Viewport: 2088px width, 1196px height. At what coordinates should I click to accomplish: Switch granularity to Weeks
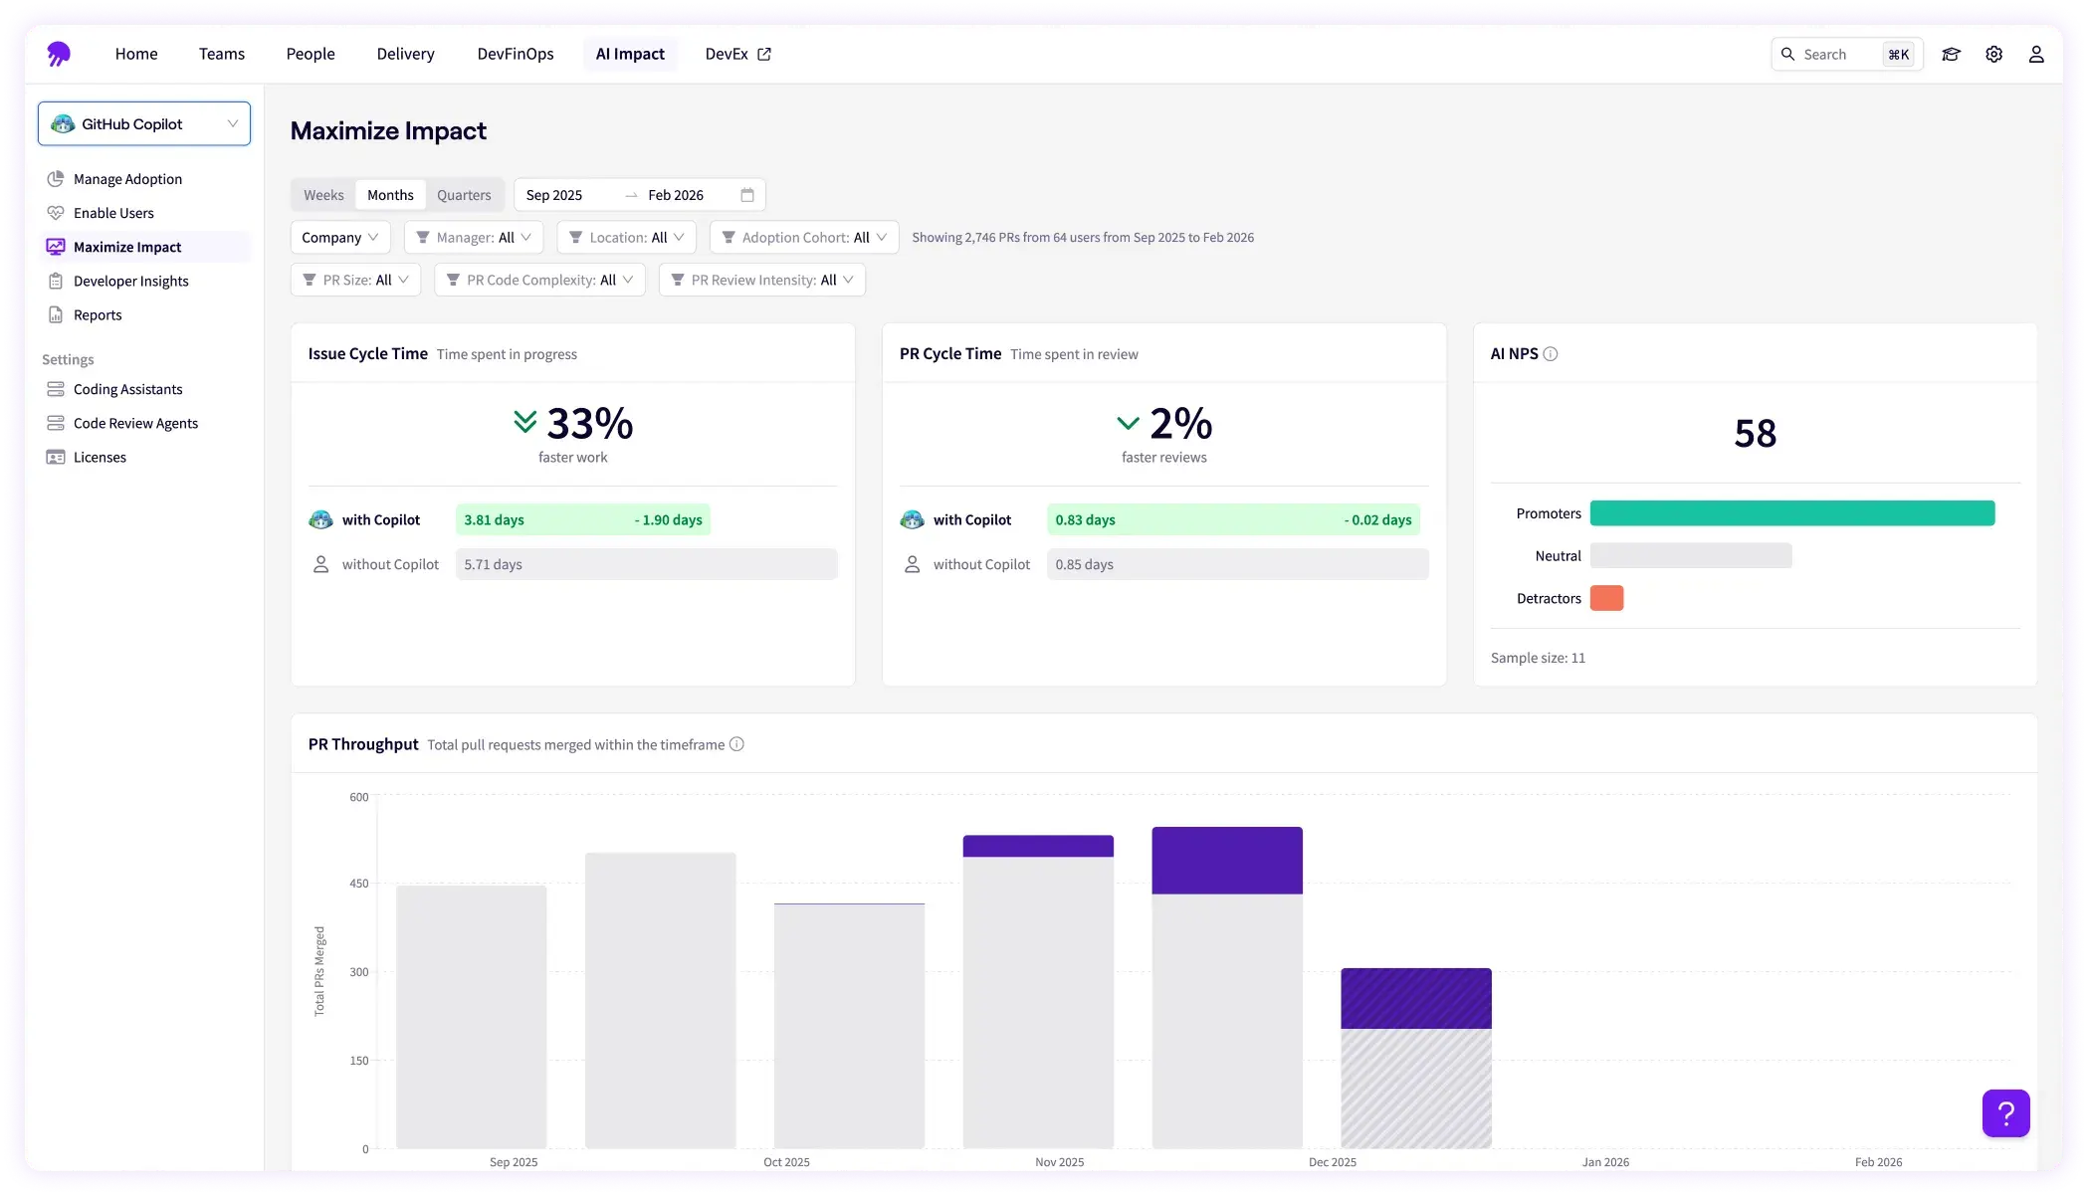(x=323, y=195)
